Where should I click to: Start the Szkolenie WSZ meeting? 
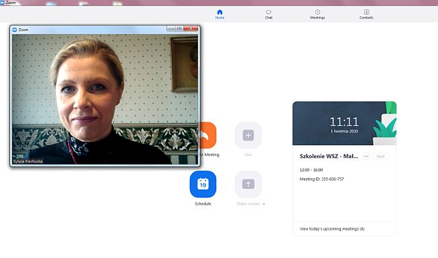tap(380, 157)
